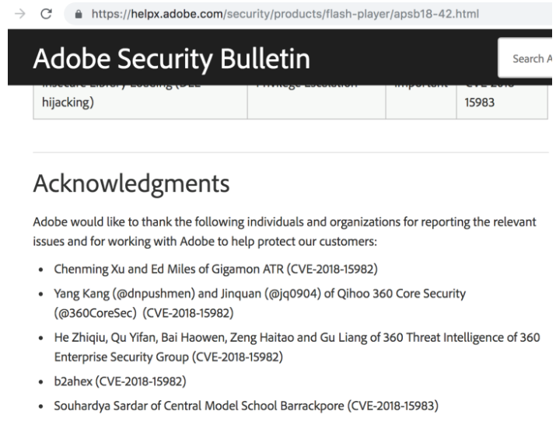Click the Enterprise Security Group text
Viewport: 556px width, 425px height.
(121, 357)
